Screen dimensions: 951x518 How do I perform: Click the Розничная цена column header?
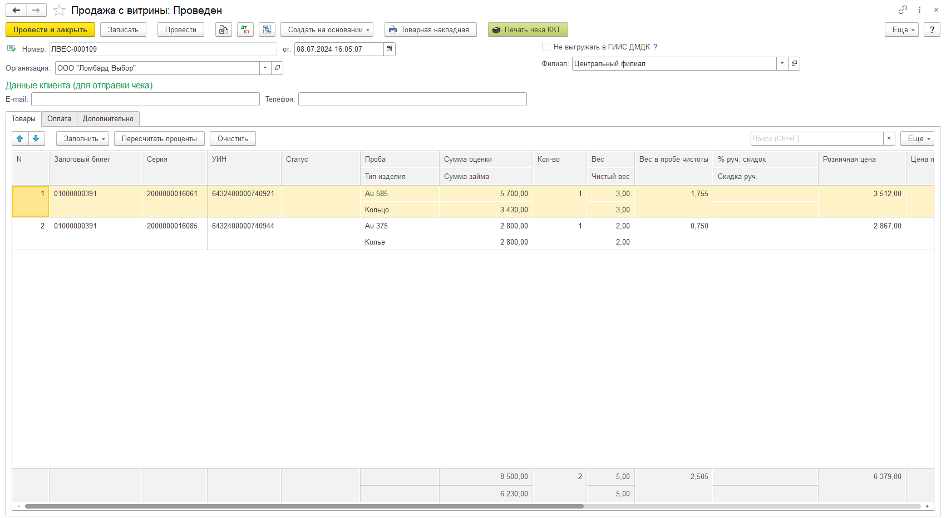click(x=862, y=168)
